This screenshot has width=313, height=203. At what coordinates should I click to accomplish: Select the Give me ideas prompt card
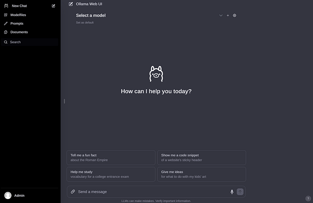pyautogui.click(x=202, y=174)
